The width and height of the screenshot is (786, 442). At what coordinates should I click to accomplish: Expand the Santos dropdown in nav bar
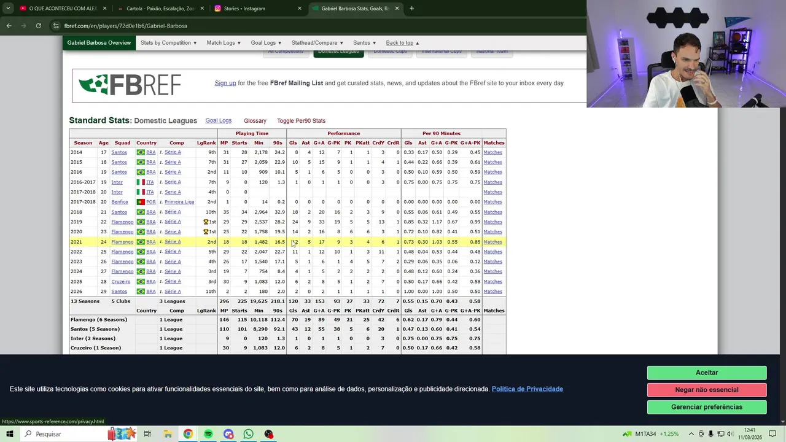click(x=365, y=43)
